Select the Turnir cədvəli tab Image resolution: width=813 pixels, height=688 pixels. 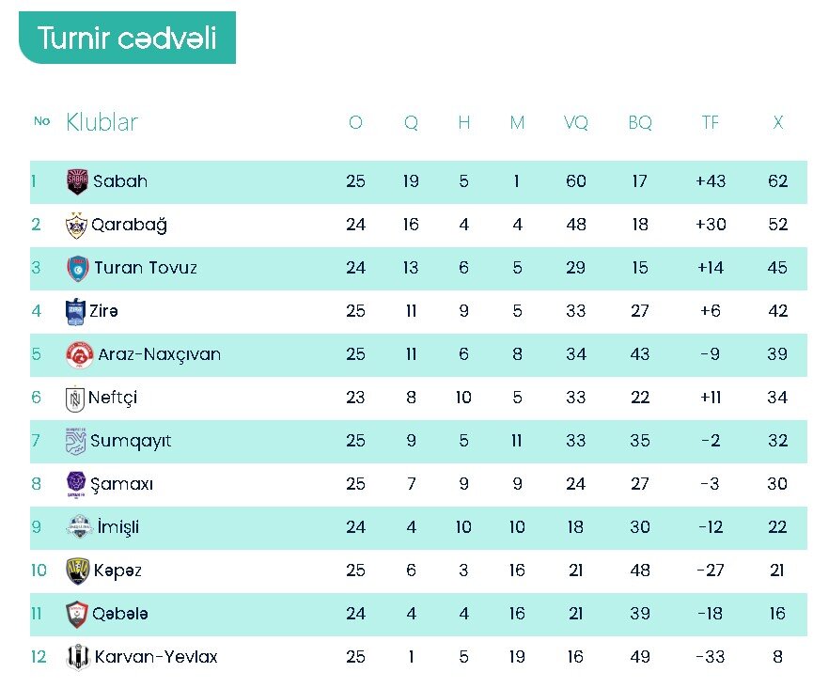(x=127, y=39)
